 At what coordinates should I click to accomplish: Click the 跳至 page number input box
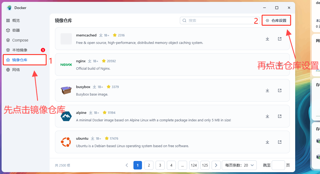pyautogui.click(x=278, y=165)
